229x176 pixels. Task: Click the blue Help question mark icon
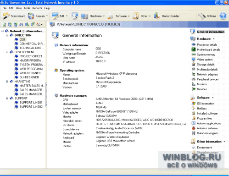[x=223, y=16]
